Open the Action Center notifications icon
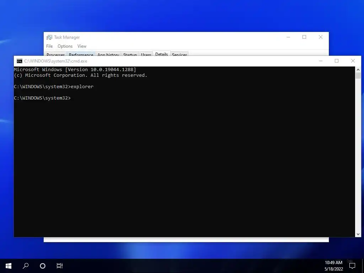 352,266
